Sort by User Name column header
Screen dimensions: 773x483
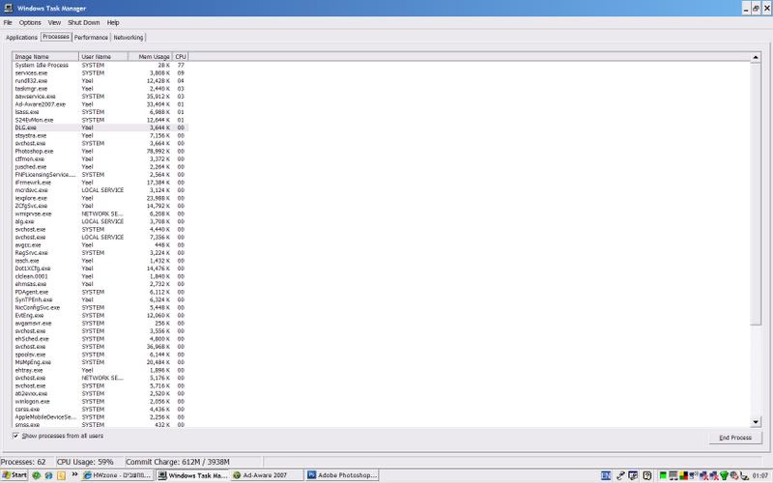click(103, 57)
